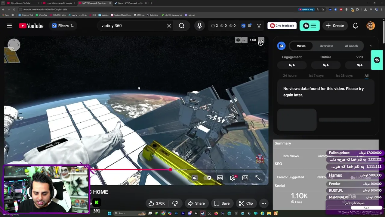Open playback speed settings gear on video
This screenshot has width=385, height=217.
point(238,40)
